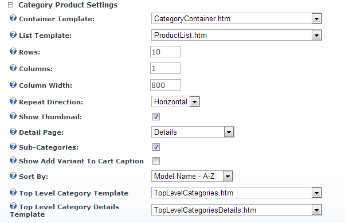Image resolution: width=345 pixels, height=223 pixels.
Task: Open TopLevelCategoriesDetails.htm template dropdown
Action: [x=237, y=210]
